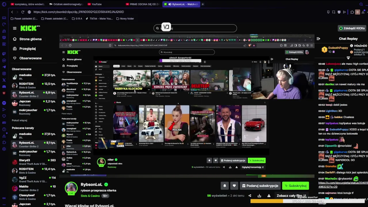Click the browser address bar URL
This screenshot has width=368, height=207.
[x=78, y=12]
